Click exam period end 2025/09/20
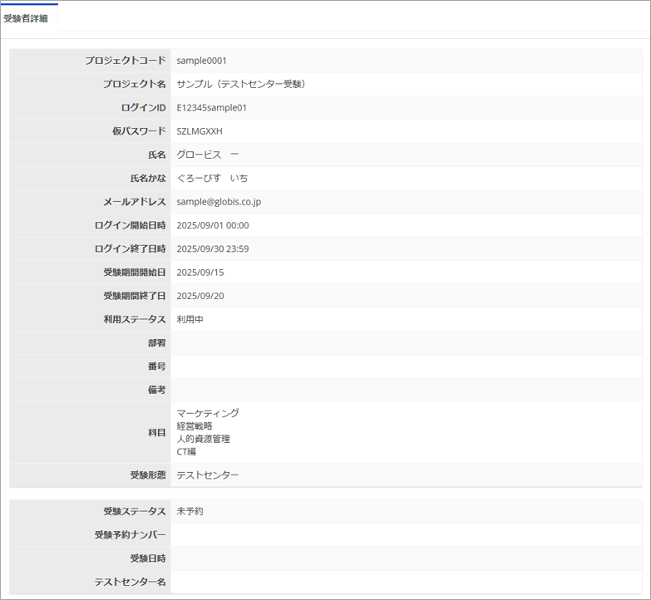 point(200,297)
